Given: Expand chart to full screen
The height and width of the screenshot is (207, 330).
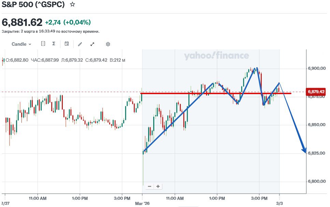Looking at the screenshot, I should [x=92, y=44].
